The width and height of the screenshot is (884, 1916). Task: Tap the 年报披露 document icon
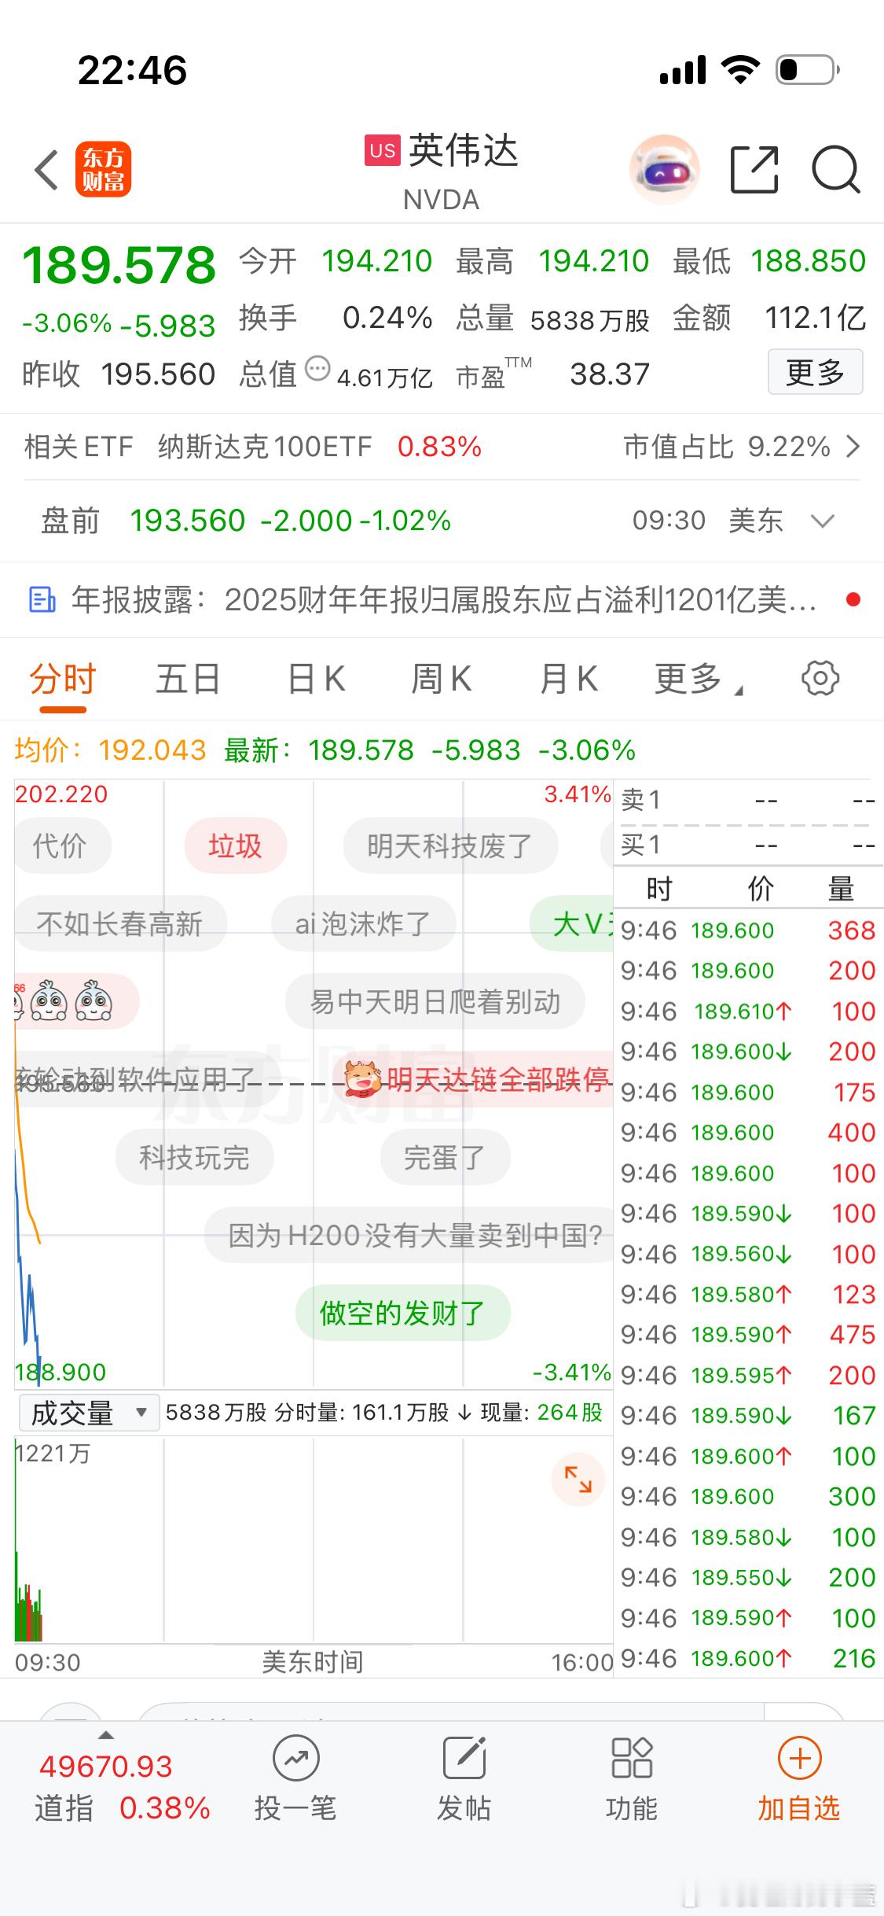click(x=42, y=600)
